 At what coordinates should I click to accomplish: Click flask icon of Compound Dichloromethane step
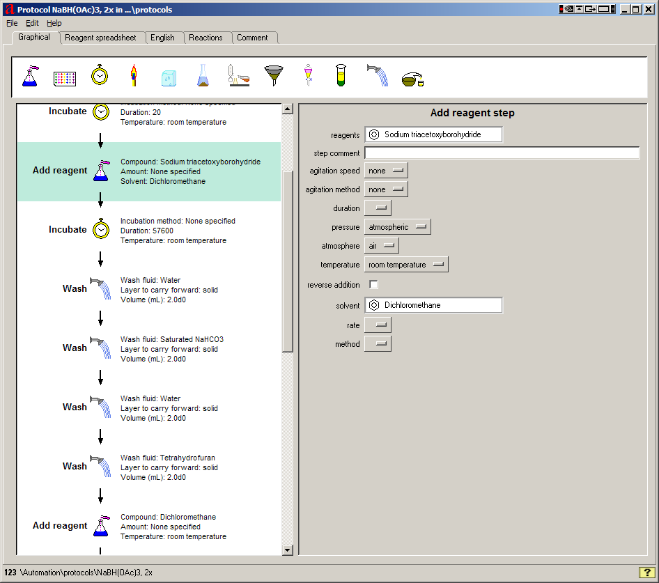pyautogui.click(x=101, y=526)
